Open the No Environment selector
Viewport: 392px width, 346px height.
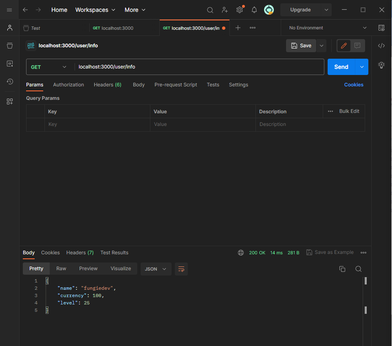point(328,28)
